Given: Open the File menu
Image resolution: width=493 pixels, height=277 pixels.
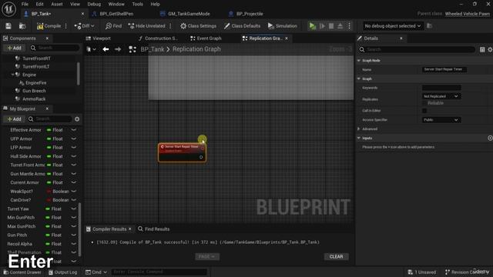Looking at the screenshot, I should click(25, 4).
